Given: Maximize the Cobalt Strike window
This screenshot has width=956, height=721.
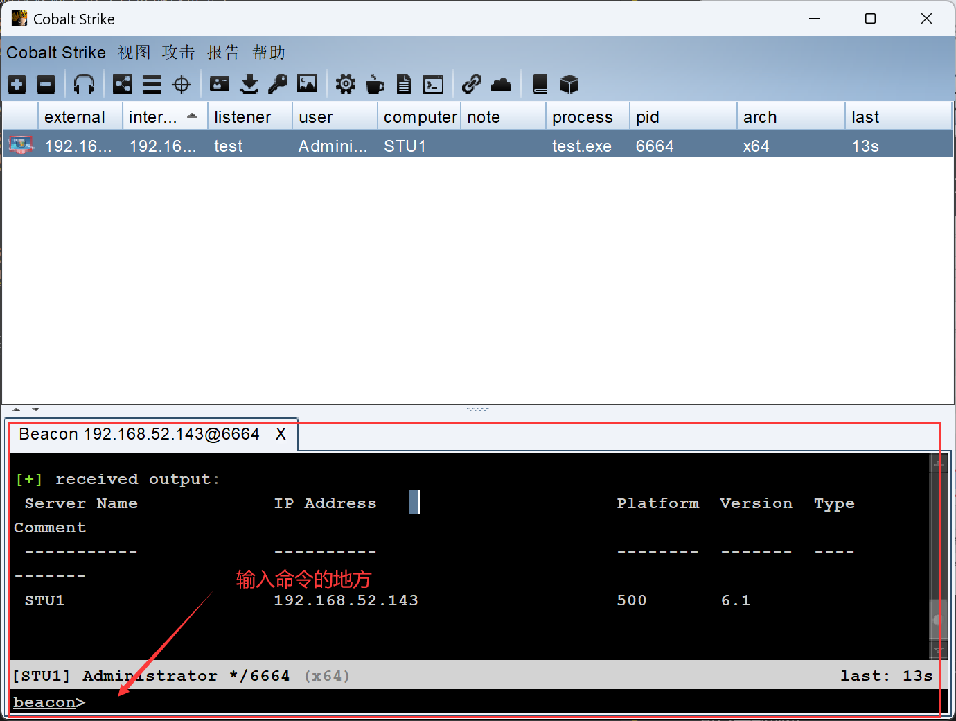Looking at the screenshot, I should click(x=871, y=19).
